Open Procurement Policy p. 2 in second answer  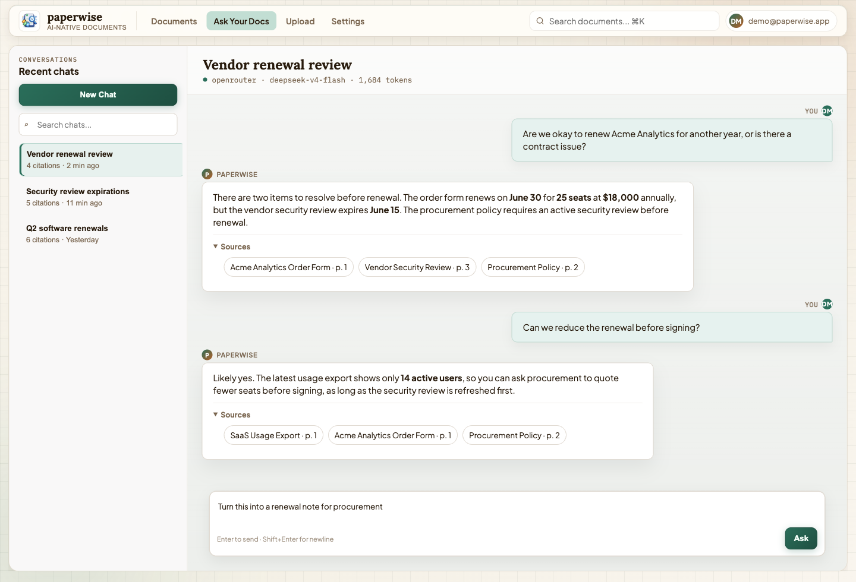[x=514, y=435]
